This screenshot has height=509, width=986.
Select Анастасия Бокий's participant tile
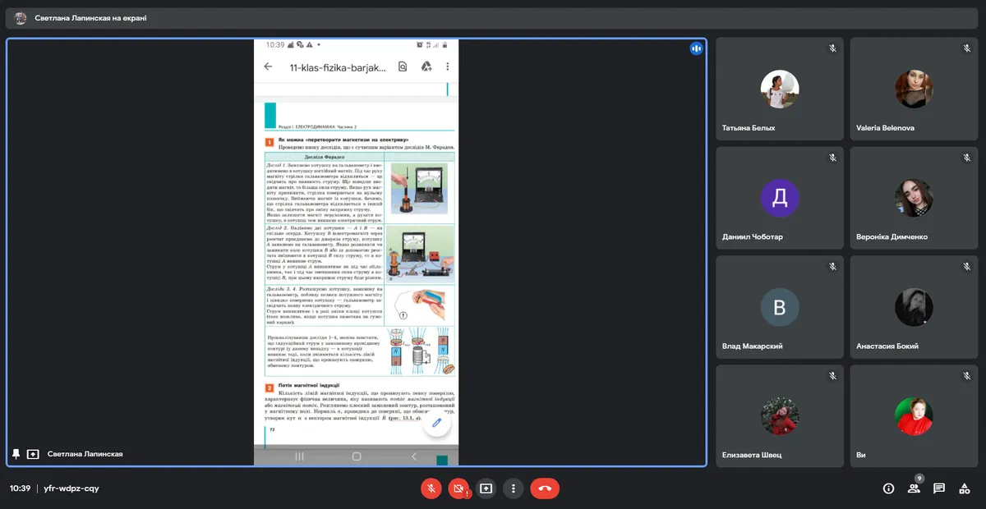coord(914,307)
